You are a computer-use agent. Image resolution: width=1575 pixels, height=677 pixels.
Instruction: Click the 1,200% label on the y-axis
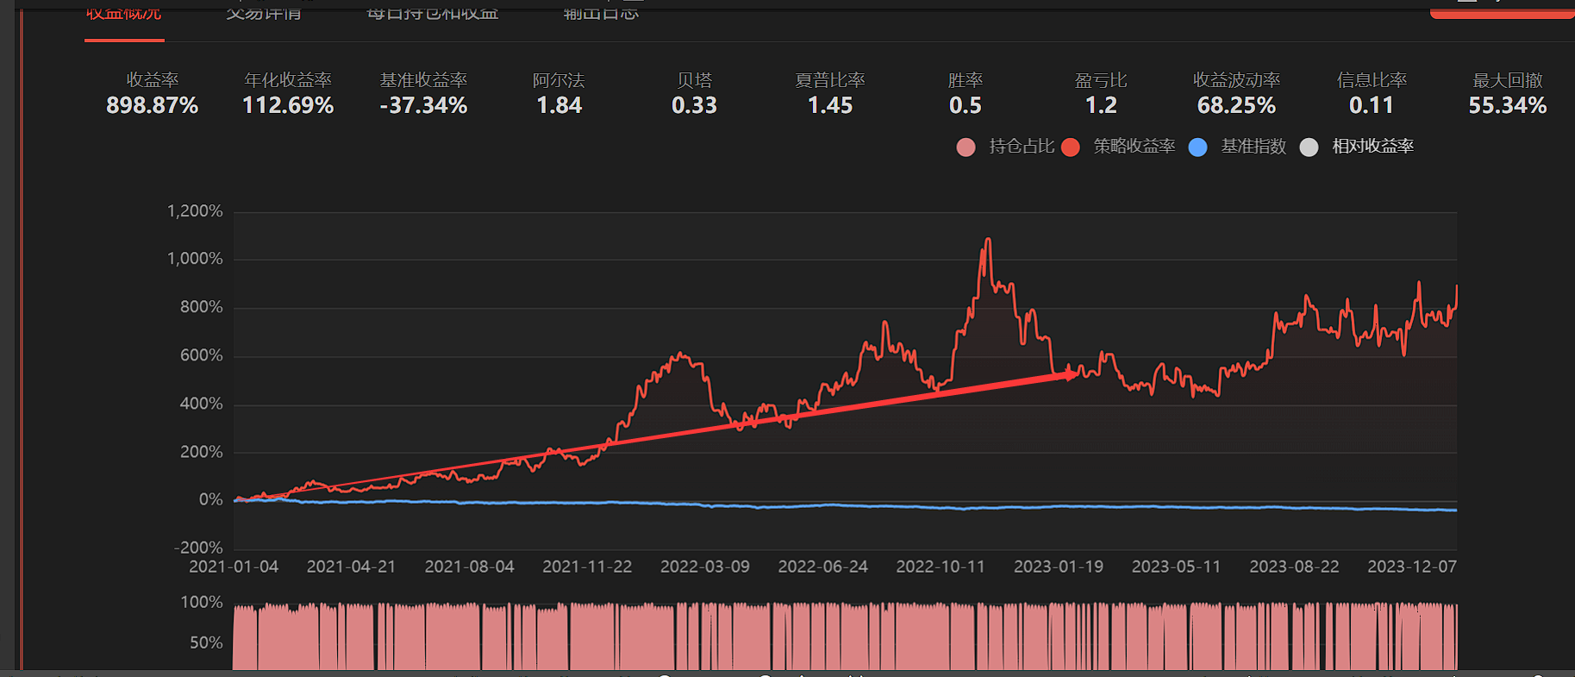pos(195,211)
